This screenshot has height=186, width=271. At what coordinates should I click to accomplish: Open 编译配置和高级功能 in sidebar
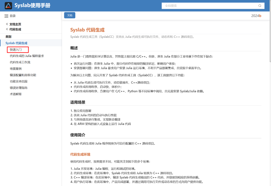pos(23,75)
